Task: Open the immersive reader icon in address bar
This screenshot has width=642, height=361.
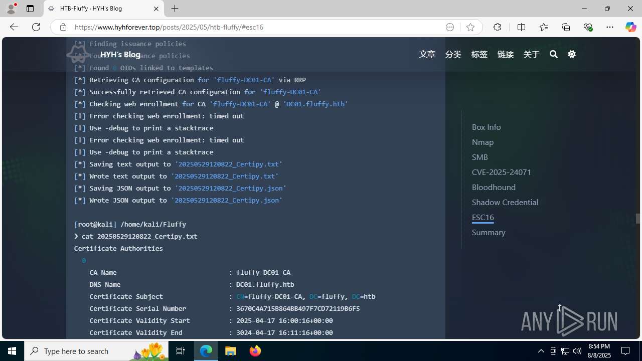Action: pyautogui.click(x=450, y=27)
